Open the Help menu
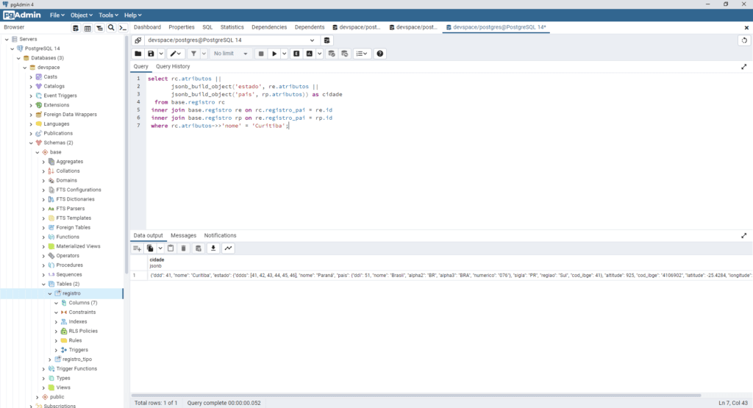 click(132, 15)
